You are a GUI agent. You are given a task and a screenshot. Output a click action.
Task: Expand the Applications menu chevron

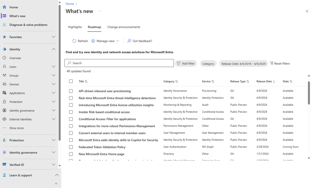(x=54, y=93)
